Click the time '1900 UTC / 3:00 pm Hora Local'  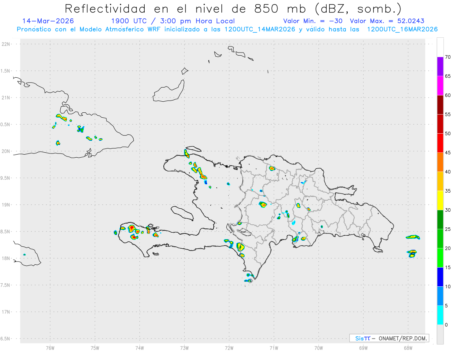click(x=173, y=21)
